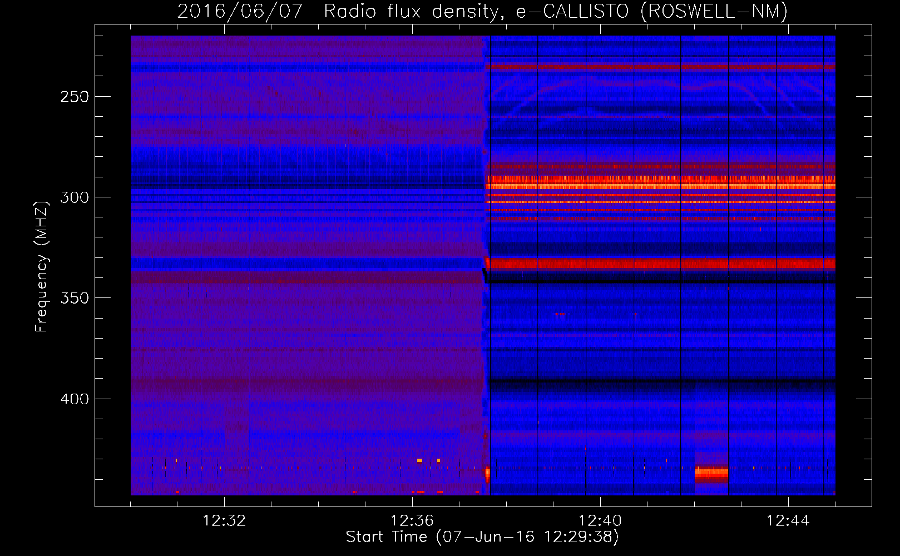This screenshot has height=556, width=900.
Task: Click the plot title mentioning e-CALLISTO (ROSWELL-NM)
Action: pos(482,11)
